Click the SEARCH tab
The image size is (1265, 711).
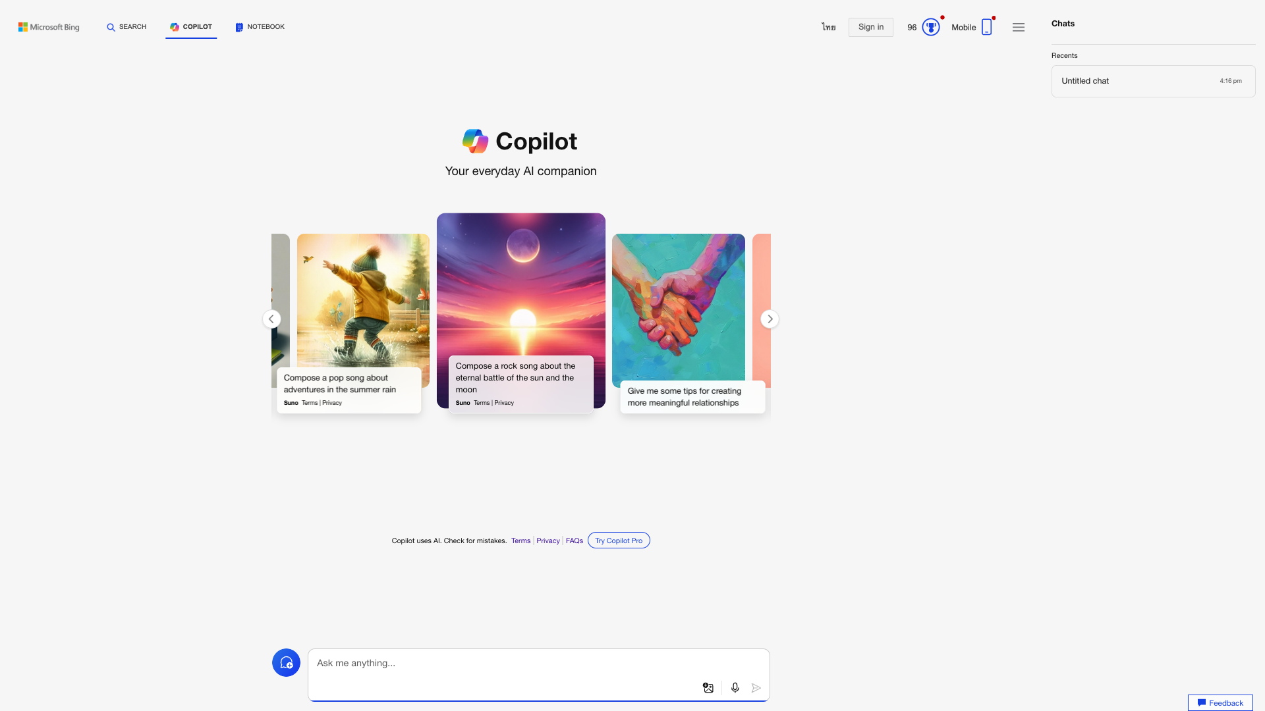click(x=126, y=27)
